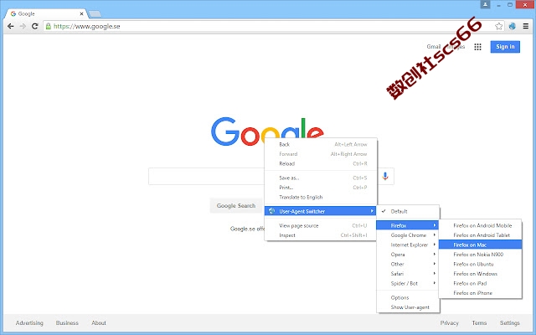Click the Sign in button

click(505, 47)
